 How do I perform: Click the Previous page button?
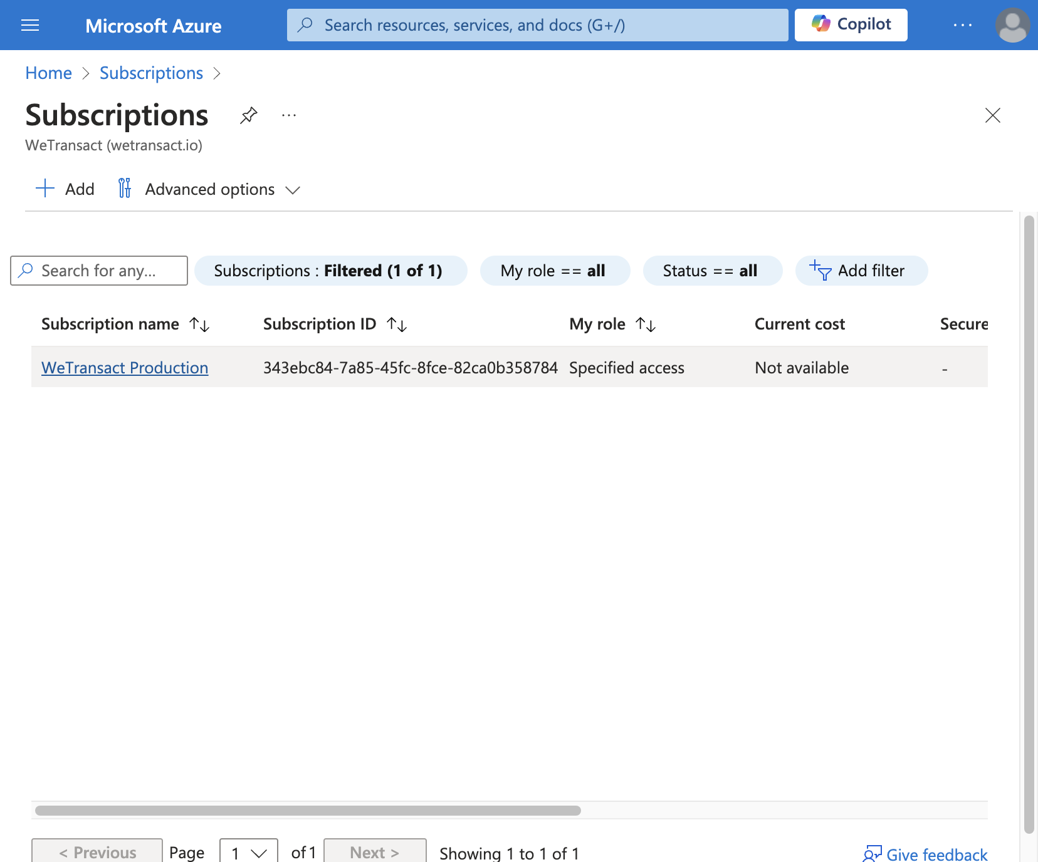(97, 852)
